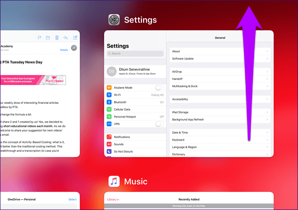Open Wi-Fi settings row
Image resolution: width=298 pixels, height=210 pixels.
point(135,95)
